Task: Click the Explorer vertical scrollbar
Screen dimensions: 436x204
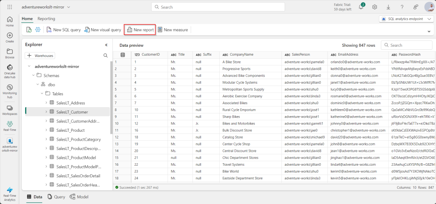Action: pos(111,97)
